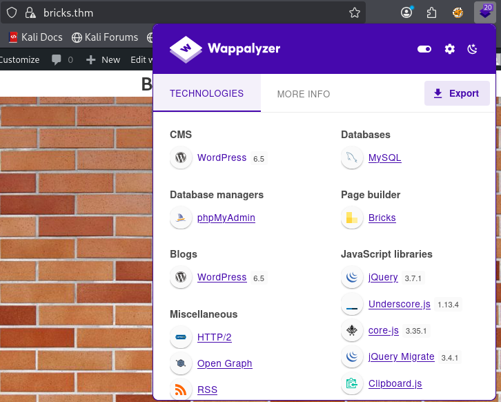Viewport: 501px width, 402px height.
Task: Open Wappalyzer settings gear
Action: (x=450, y=48)
